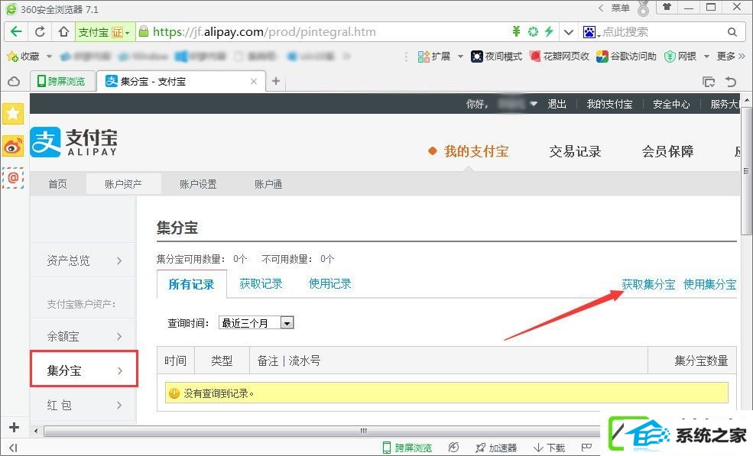Open a new tab with the plus button
Image resolution: width=753 pixels, height=456 pixels.
coord(276,81)
